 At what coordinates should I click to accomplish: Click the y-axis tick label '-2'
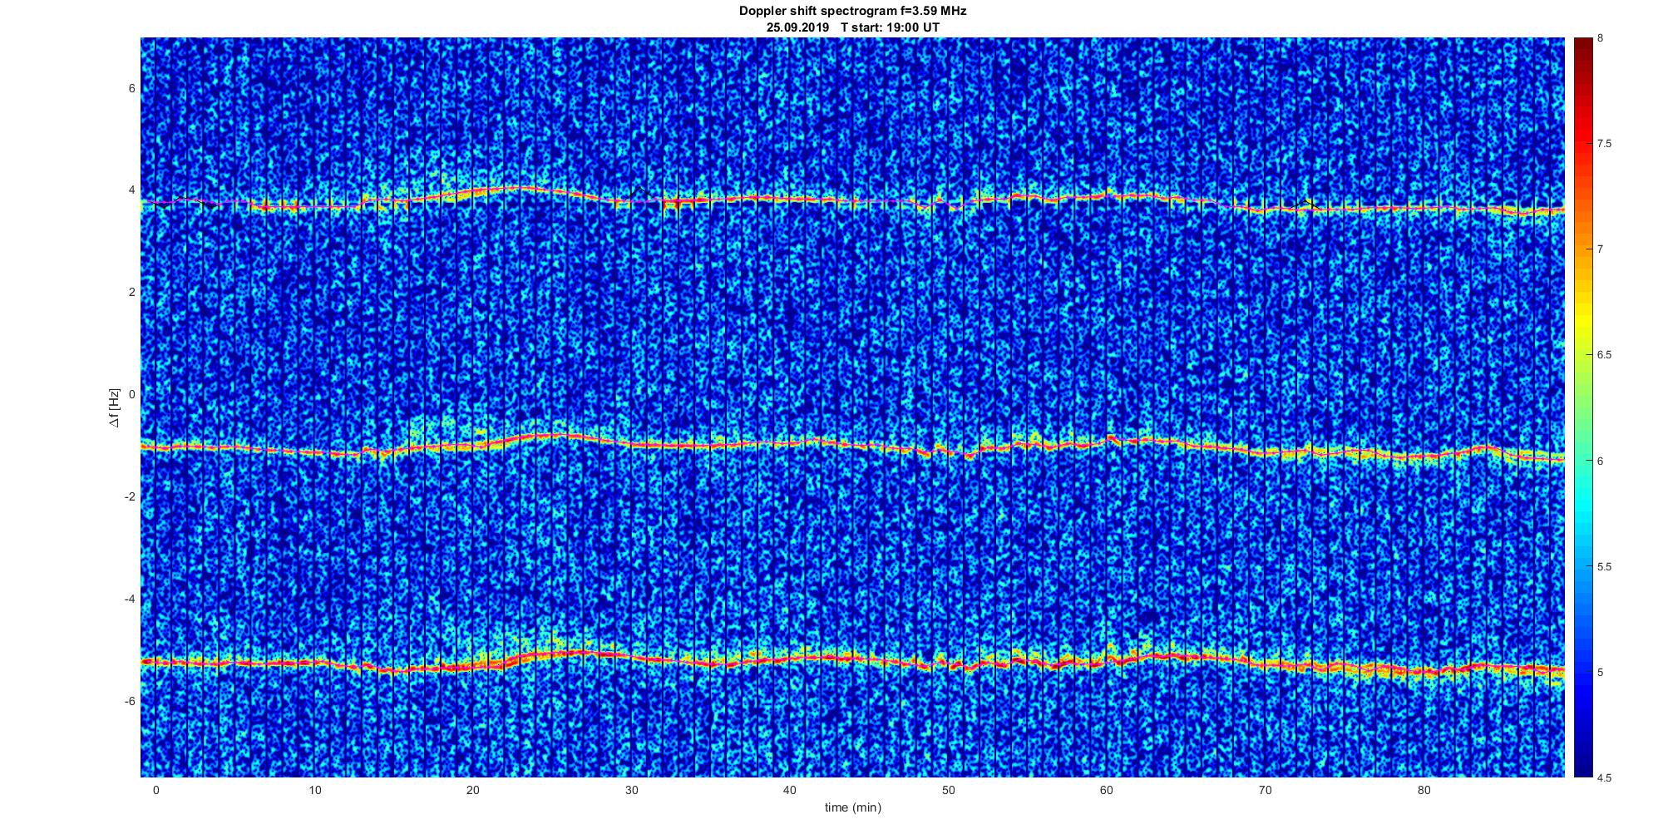pyautogui.click(x=129, y=496)
